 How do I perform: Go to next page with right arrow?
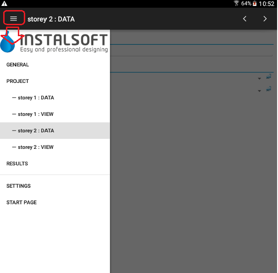[x=265, y=19]
